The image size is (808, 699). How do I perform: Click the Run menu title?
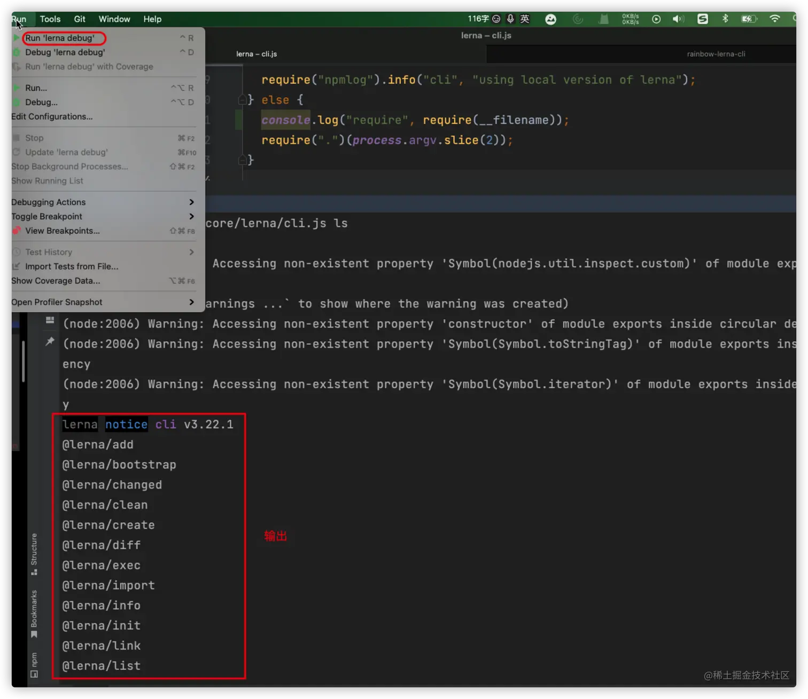point(19,19)
